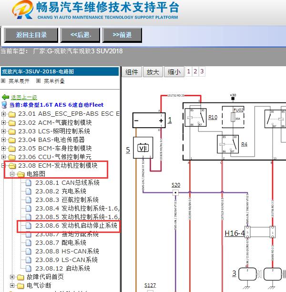Switch to diagram page 2
This screenshot has height=292, width=286.
(x=195, y=71)
